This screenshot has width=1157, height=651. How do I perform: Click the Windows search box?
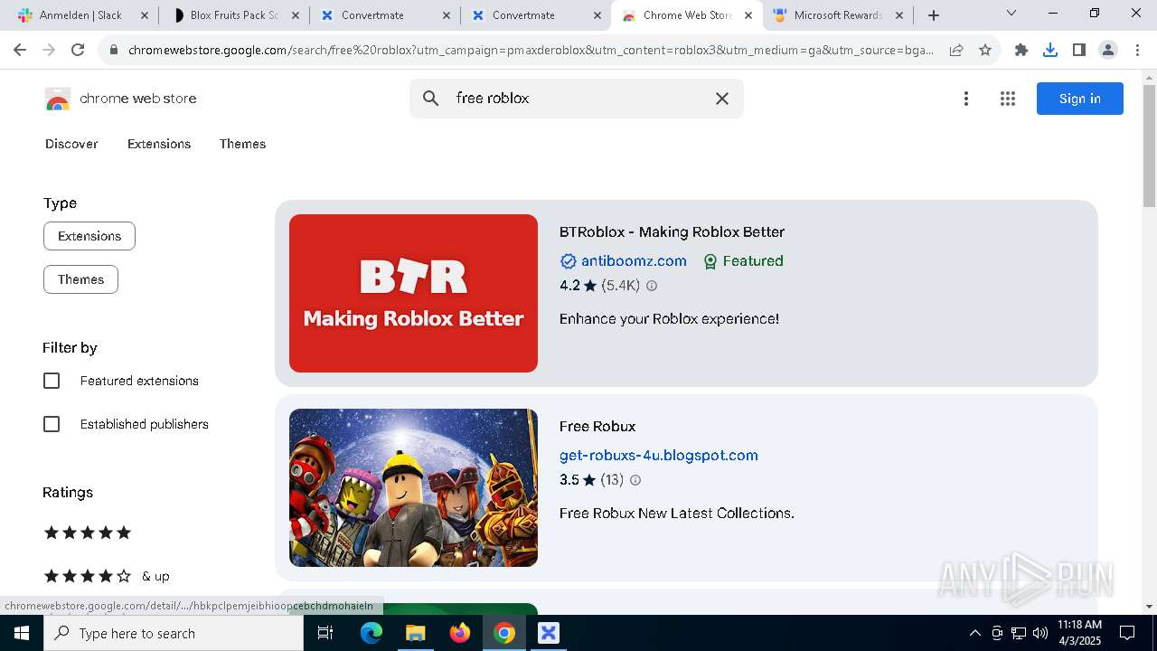(x=174, y=633)
